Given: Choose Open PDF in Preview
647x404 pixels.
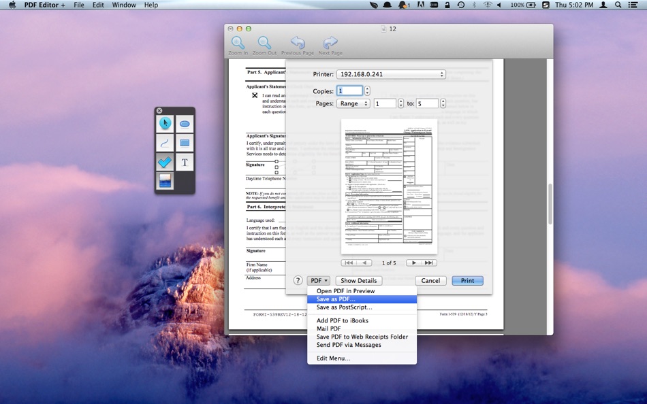Looking at the screenshot, I should [x=362, y=291].
